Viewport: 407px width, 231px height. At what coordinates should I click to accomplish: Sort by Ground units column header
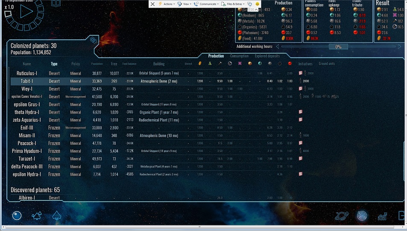tap(327, 63)
